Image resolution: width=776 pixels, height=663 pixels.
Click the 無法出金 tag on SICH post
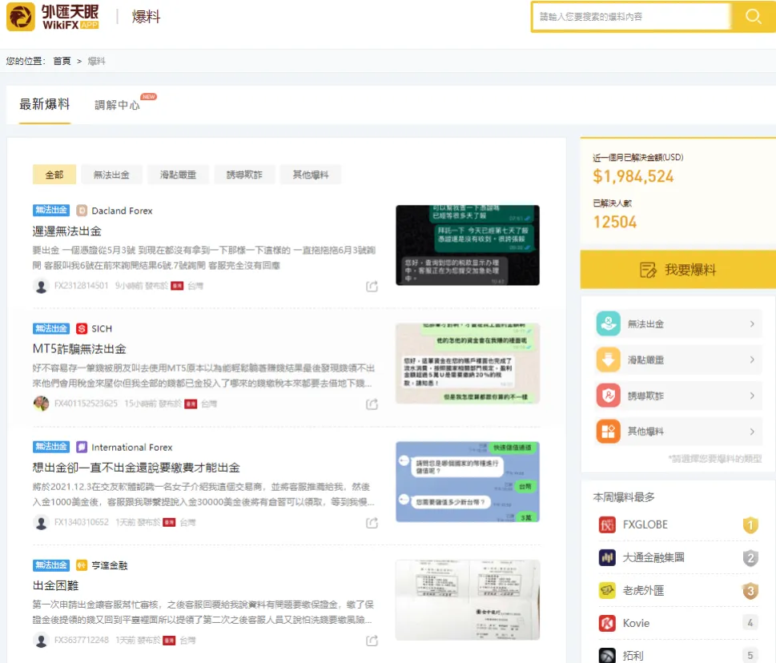click(x=51, y=328)
